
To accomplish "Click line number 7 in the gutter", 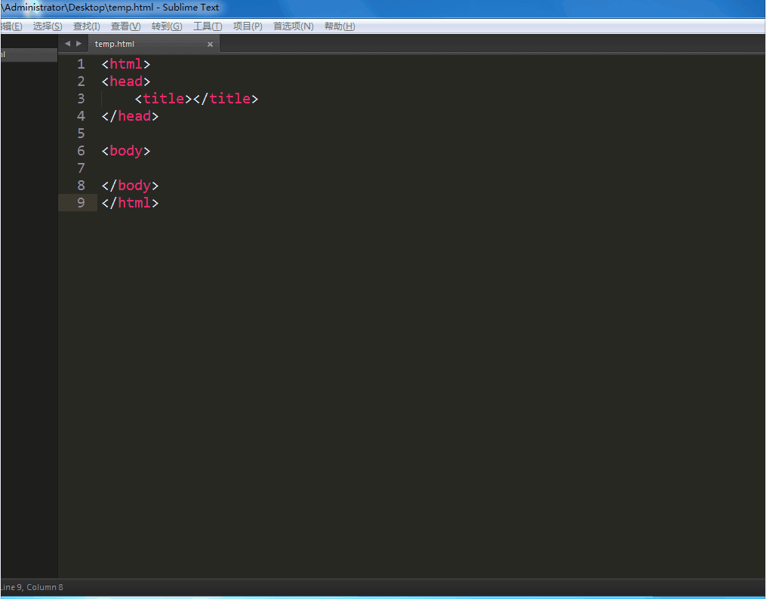I will [x=81, y=168].
